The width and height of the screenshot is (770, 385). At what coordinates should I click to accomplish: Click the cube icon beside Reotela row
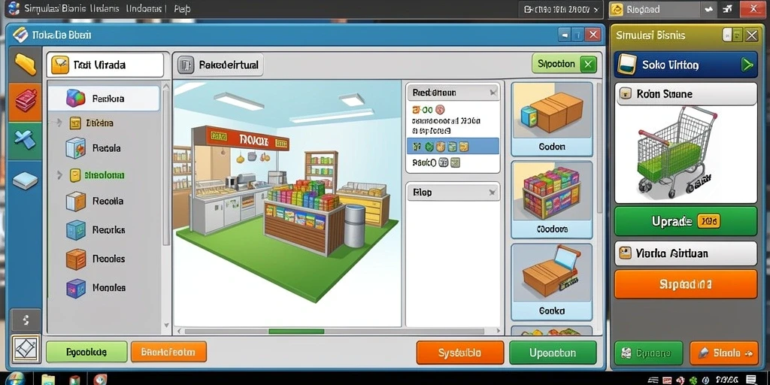point(75,148)
